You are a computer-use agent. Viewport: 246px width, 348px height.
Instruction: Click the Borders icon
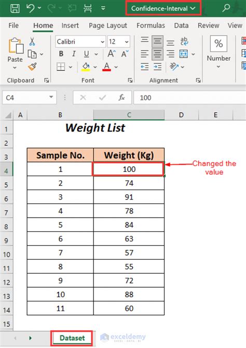(61, 66)
